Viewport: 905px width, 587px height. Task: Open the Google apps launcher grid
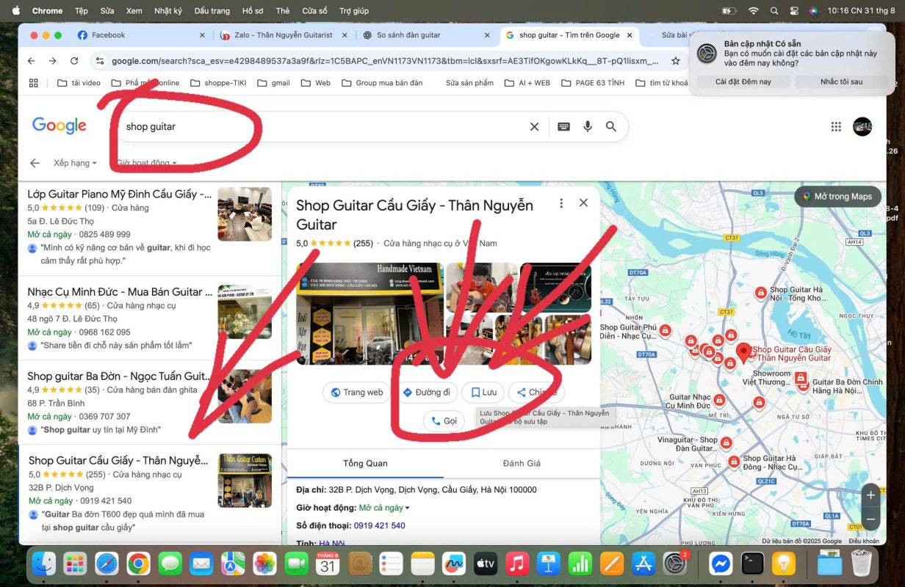836,126
